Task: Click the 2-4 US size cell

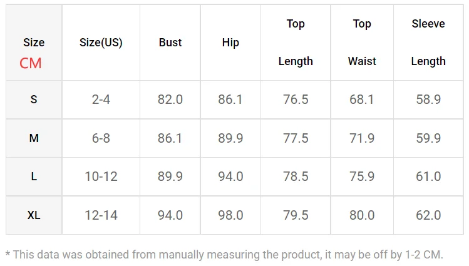Action: pos(101,100)
